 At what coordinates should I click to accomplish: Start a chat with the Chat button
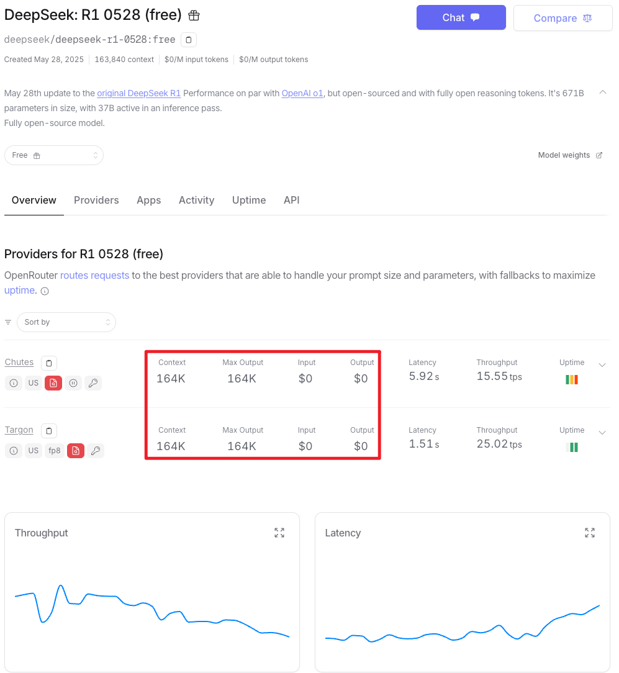[461, 17]
